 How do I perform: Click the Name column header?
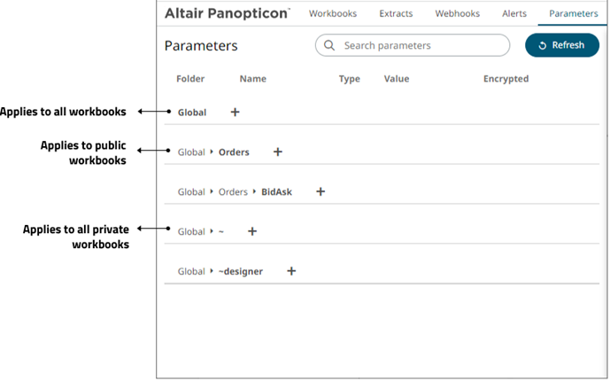(253, 79)
